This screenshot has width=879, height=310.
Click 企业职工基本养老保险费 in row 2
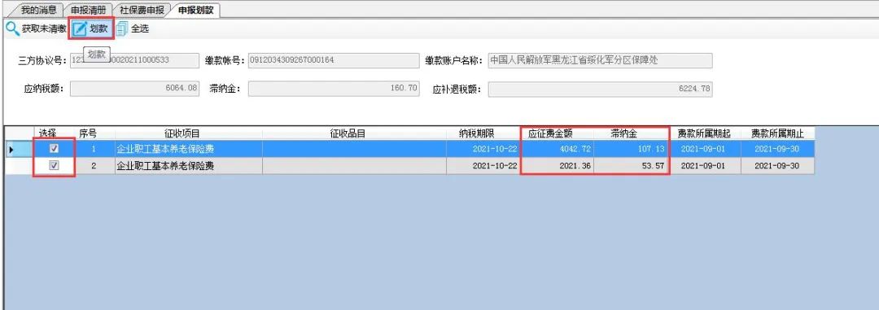[165, 166]
